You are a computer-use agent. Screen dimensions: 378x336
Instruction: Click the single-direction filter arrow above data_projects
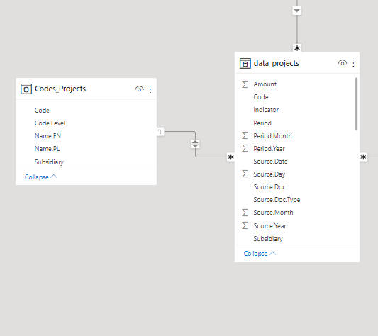click(296, 11)
